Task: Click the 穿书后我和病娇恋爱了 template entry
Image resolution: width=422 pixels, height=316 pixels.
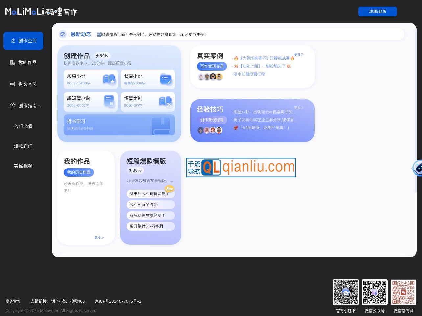Action: pyautogui.click(x=150, y=194)
